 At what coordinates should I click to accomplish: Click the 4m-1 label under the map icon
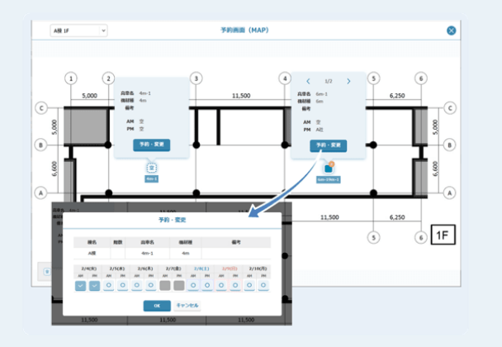pyautogui.click(x=152, y=178)
